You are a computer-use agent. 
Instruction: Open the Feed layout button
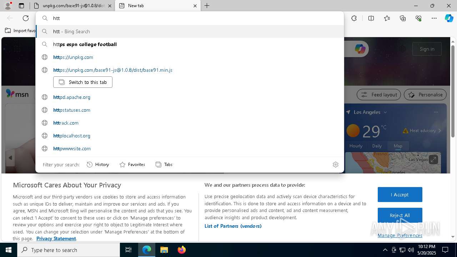379,95
